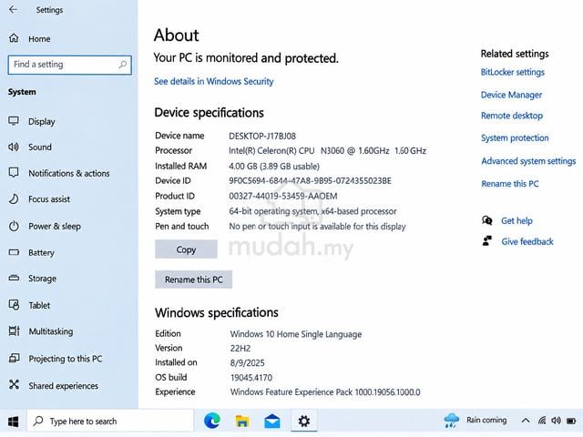Open Focus assist moon icon

click(x=14, y=198)
